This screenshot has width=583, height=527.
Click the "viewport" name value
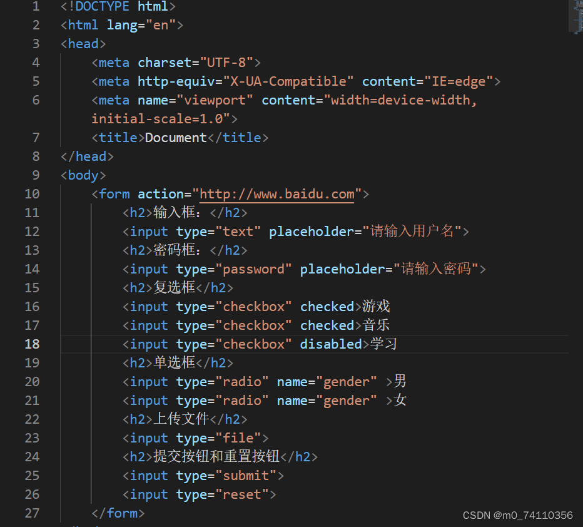tap(215, 100)
